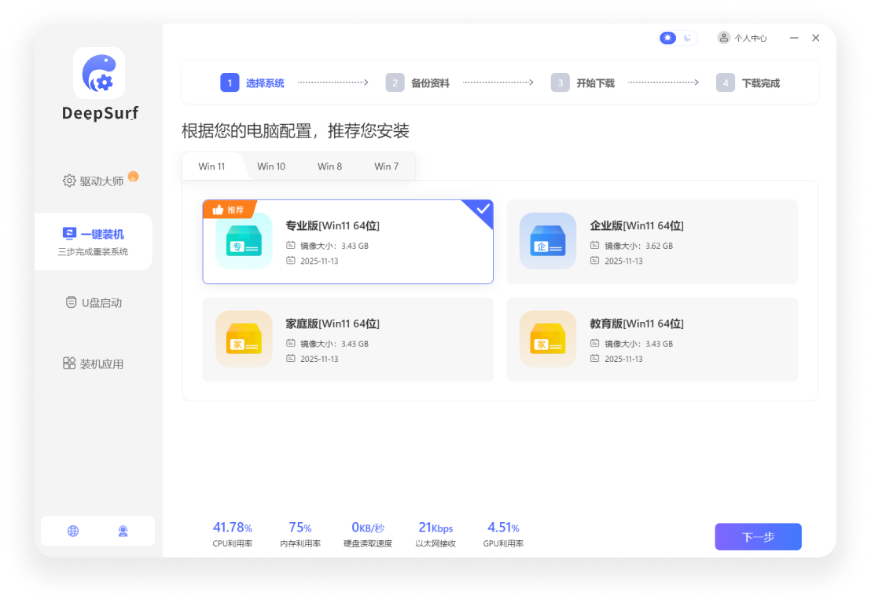871x603 pixels.
Task: Click the 下一步 button
Action: point(757,536)
